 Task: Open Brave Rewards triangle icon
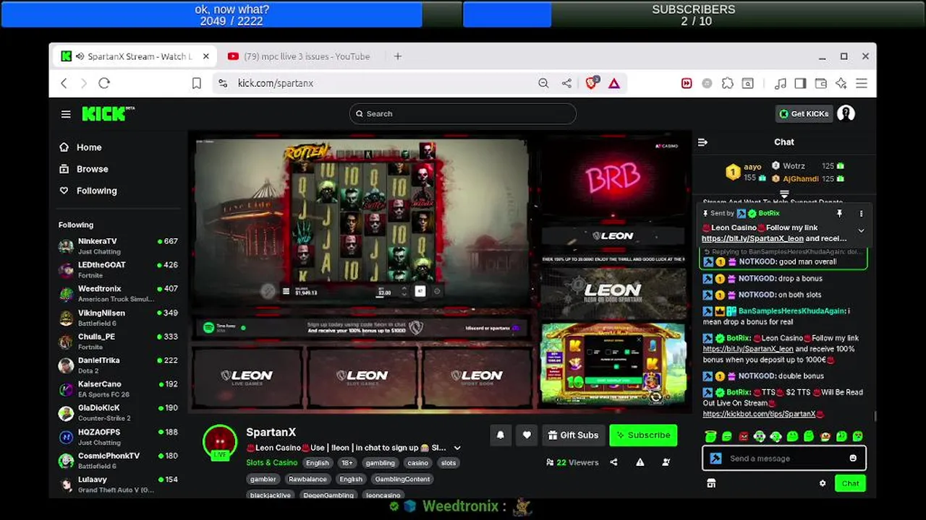tap(614, 83)
